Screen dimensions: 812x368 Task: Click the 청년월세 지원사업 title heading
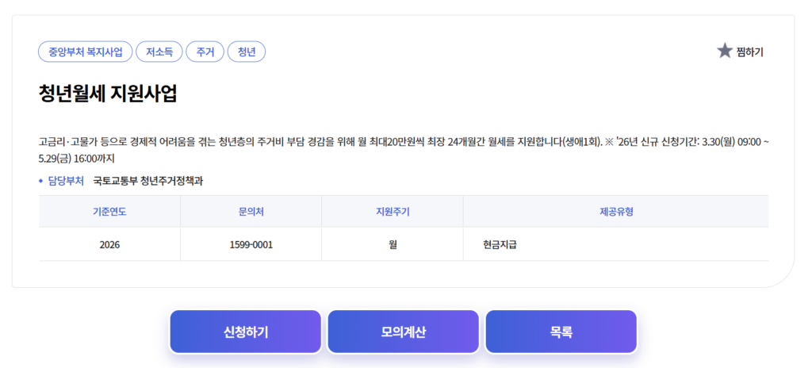click(x=108, y=93)
